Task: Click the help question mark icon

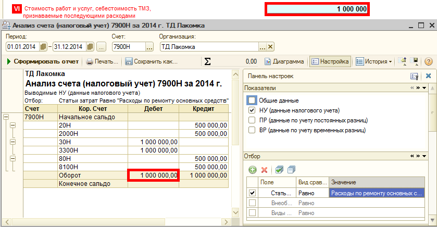Action: point(429,61)
